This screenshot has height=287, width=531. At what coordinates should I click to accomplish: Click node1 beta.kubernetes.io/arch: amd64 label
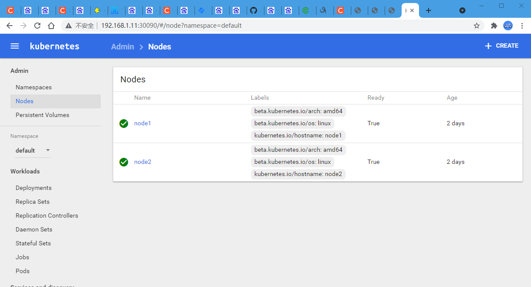pos(298,111)
